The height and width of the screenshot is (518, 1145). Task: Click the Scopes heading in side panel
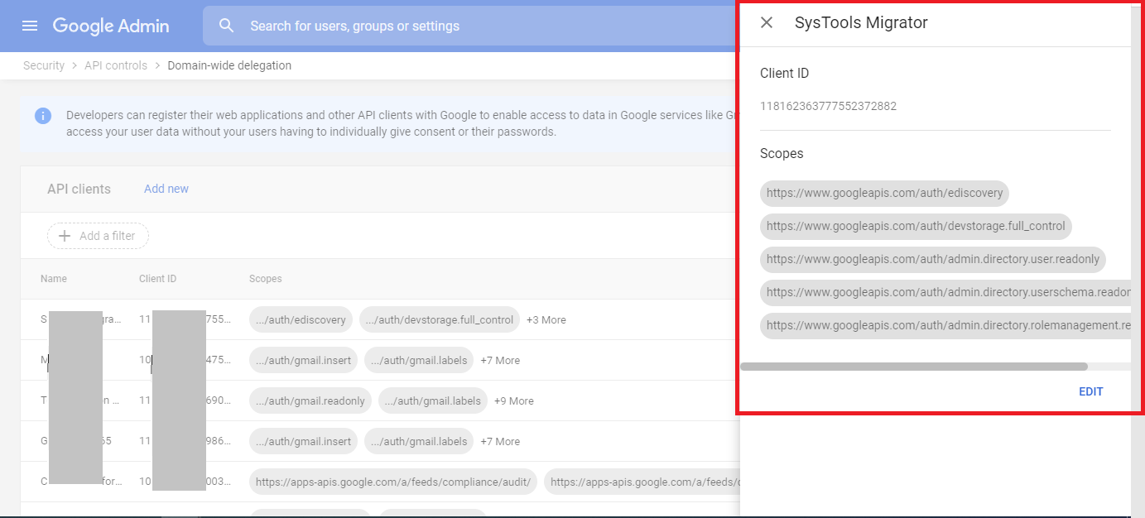(x=782, y=153)
